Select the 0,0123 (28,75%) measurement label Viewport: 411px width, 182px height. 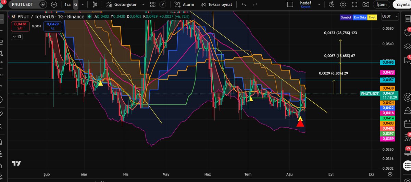tap(340, 33)
